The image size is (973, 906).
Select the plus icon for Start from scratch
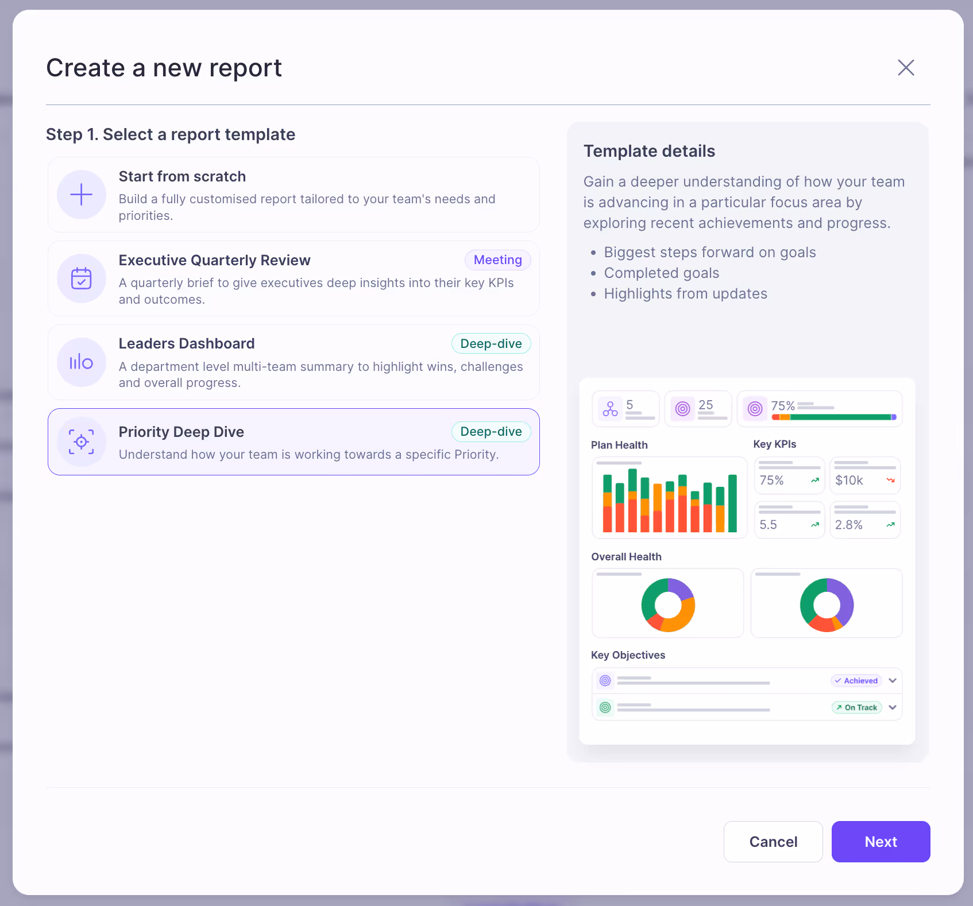coord(81,195)
